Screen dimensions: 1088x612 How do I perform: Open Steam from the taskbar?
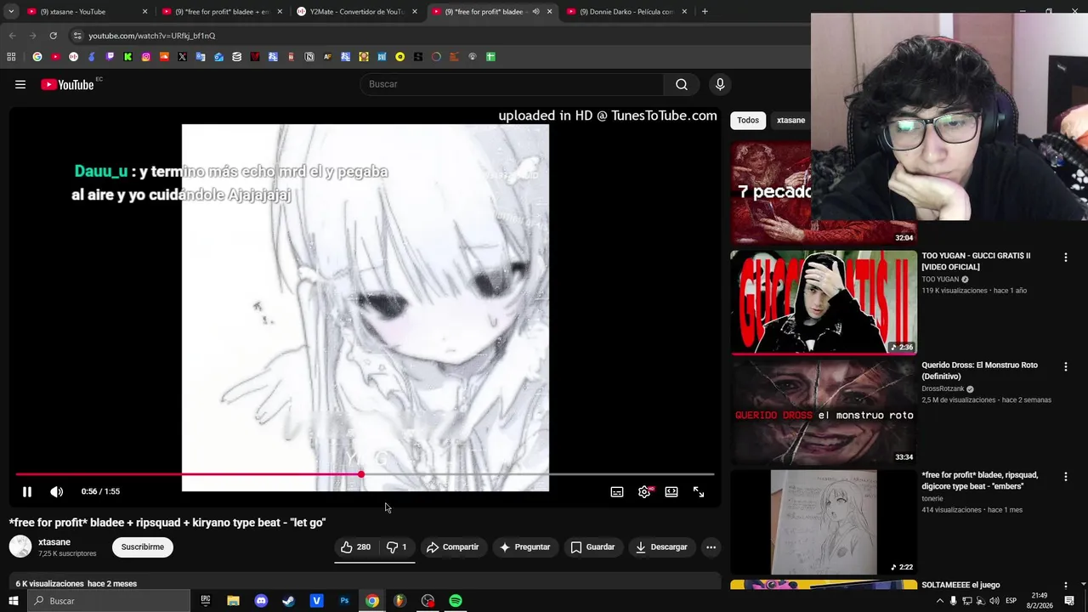tap(289, 601)
